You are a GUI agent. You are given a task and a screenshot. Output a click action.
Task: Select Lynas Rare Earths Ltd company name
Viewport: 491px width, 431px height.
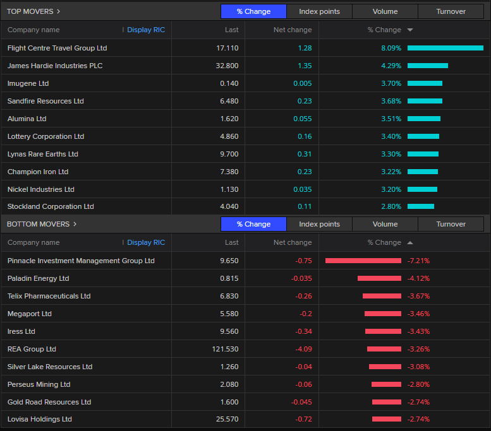pyautogui.click(x=43, y=154)
